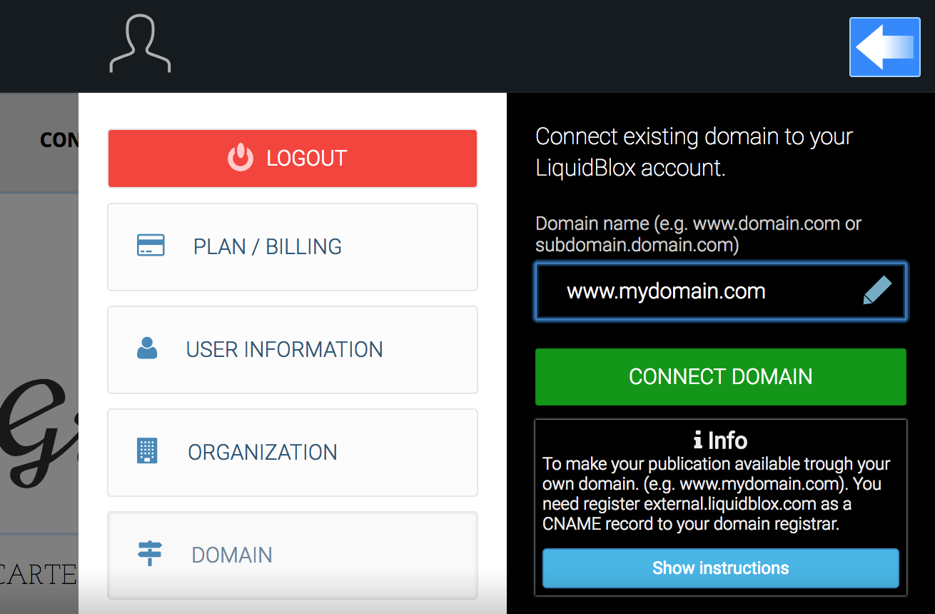The image size is (935, 614).
Task: Click the Connect existing domain heading
Action: (694, 151)
